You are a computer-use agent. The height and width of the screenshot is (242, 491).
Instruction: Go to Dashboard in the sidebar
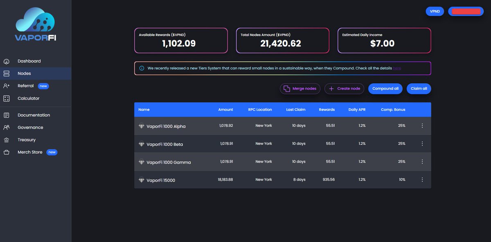[36, 61]
